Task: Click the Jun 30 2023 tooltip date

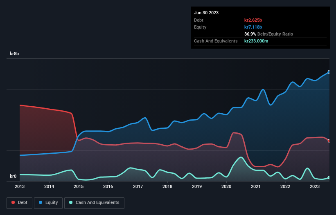Action: (206, 13)
